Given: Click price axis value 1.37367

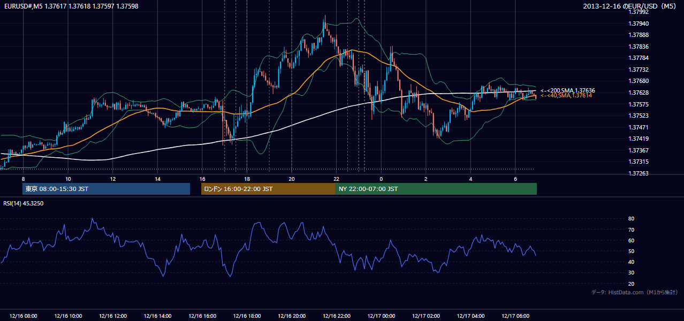Looking at the screenshot, I should point(639,150).
